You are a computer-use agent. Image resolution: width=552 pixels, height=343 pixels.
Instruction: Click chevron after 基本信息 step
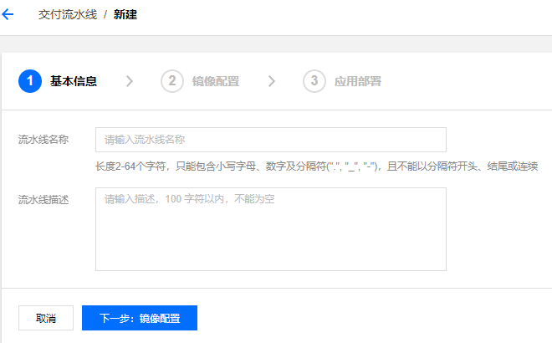click(x=129, y=81)
